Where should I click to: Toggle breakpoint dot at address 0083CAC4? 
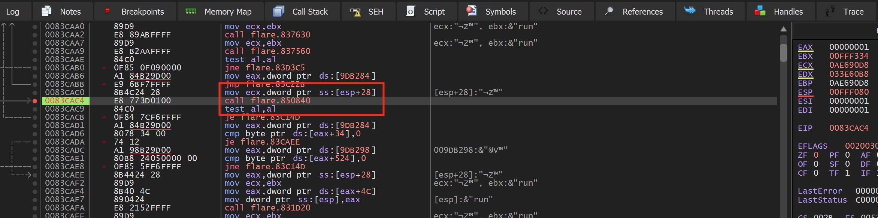tap(35, 101)
